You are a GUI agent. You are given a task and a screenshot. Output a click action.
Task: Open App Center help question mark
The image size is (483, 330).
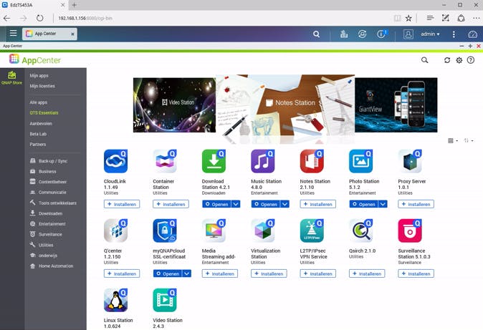coord(471,60)
